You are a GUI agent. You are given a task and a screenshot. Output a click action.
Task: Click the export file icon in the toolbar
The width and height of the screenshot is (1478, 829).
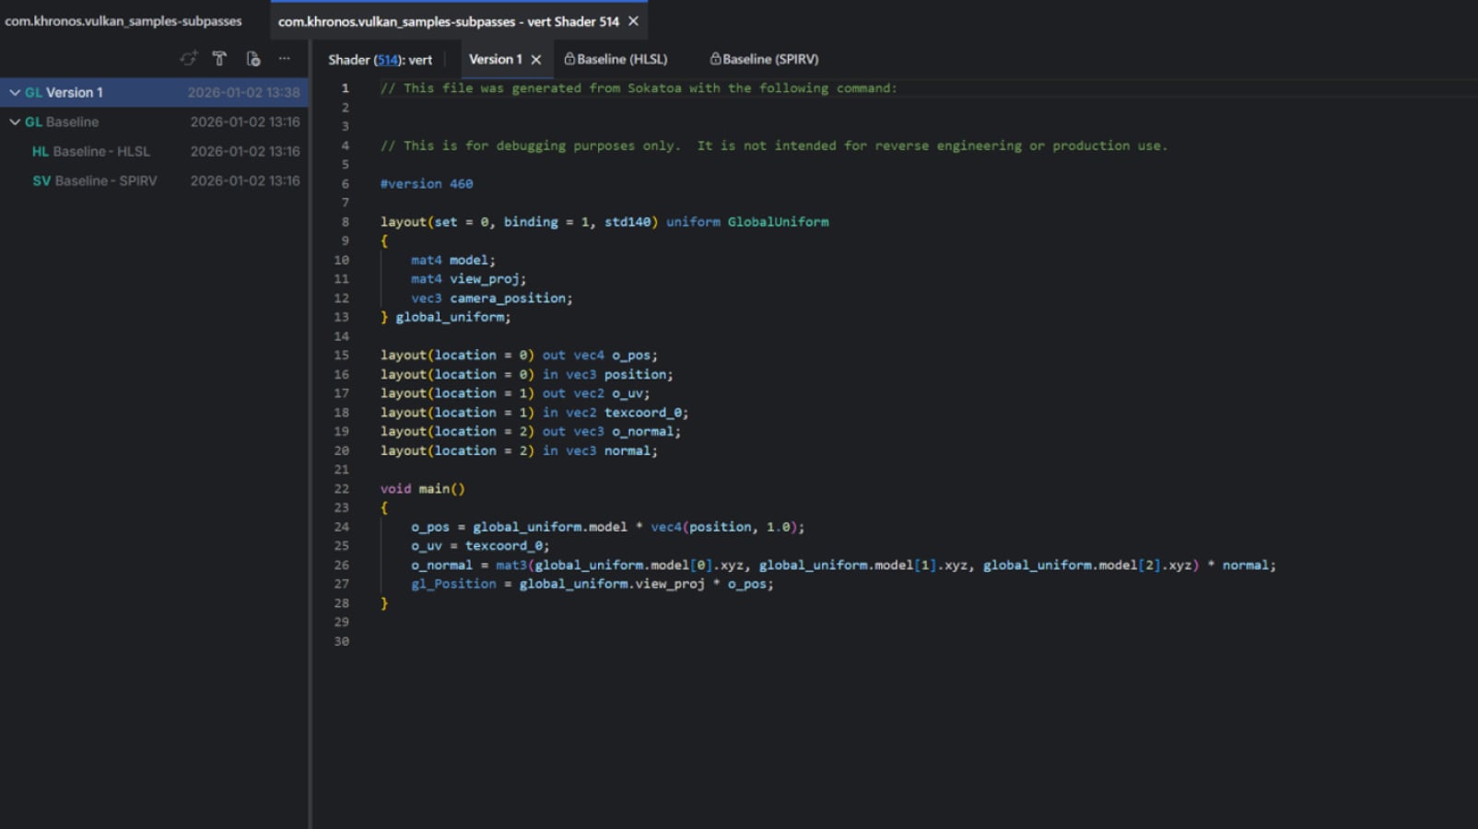pos(251,58)
